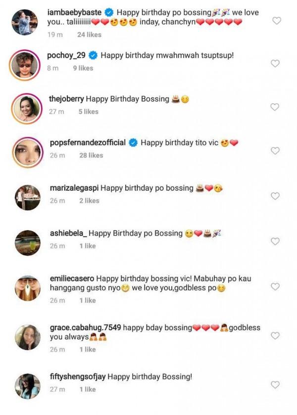
Task: Open thejoberry username link
Action: pos(70,99)
